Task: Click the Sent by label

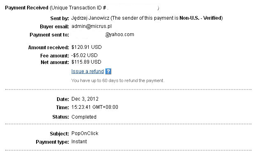Action: point(60,18)
